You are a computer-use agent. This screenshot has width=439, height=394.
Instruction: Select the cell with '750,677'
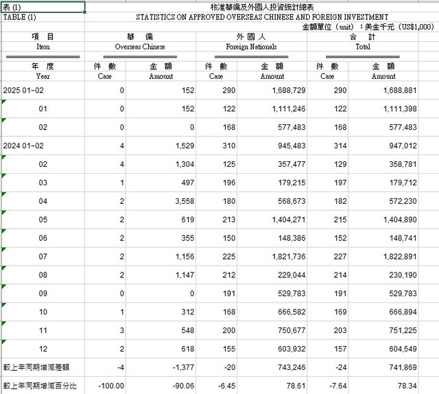(x=272, y=330)
